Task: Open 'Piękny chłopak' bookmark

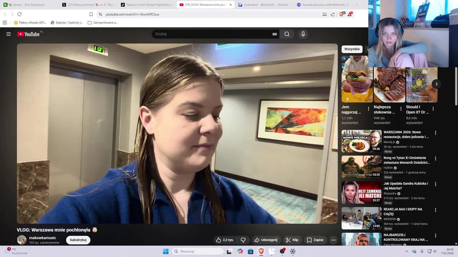Action: pyautogui.click(x=30, y=22)
